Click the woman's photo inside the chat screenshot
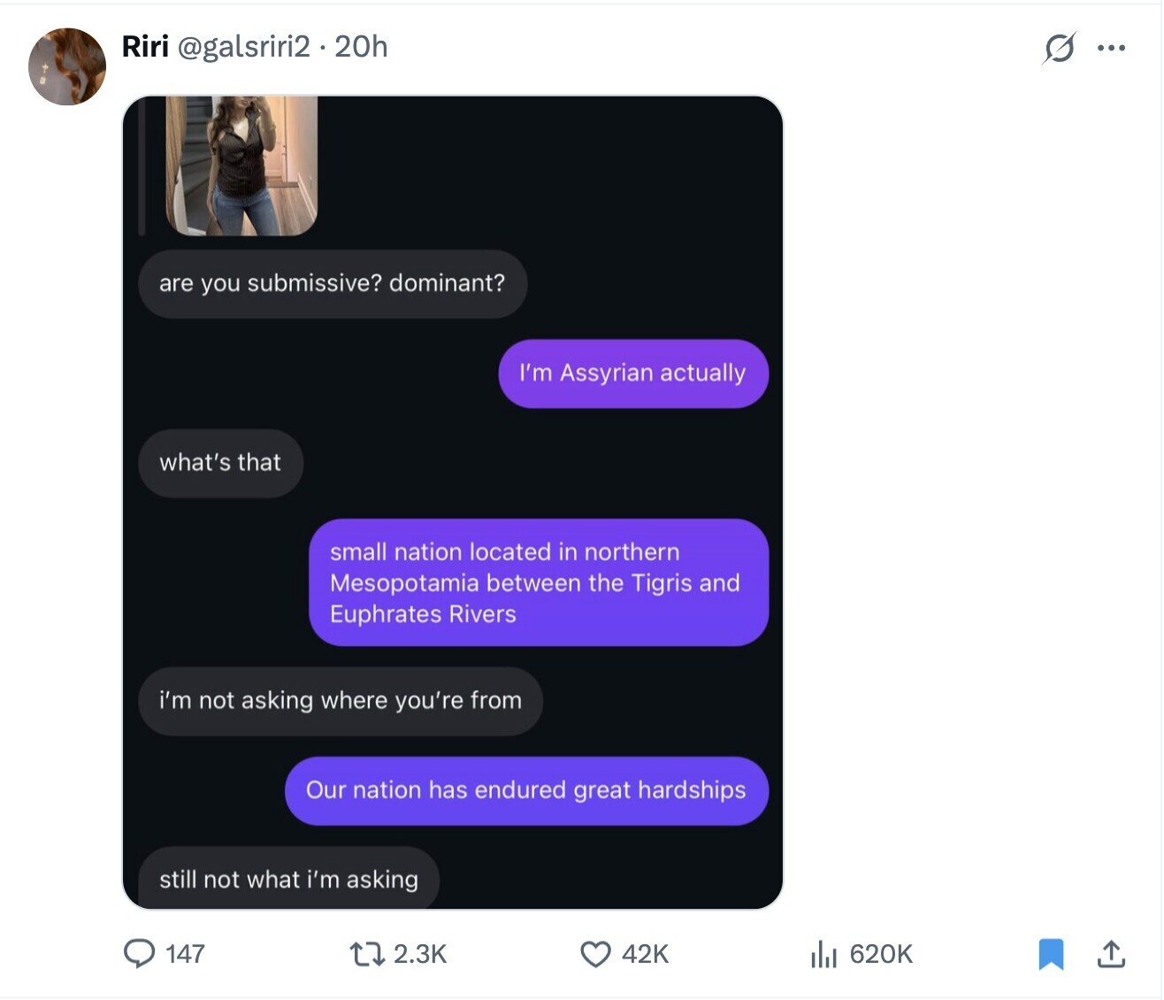The height and width of the screenshot is (1000, 1164). tap(241, 165)
